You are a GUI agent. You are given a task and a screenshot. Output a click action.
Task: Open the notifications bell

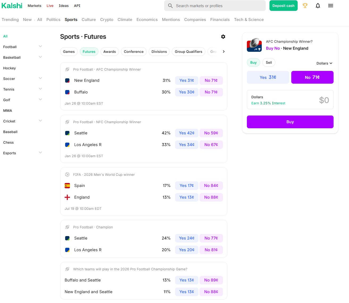318,6
